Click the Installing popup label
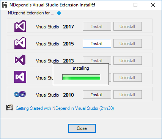This screenshot has height=139, width=162. 81,68
